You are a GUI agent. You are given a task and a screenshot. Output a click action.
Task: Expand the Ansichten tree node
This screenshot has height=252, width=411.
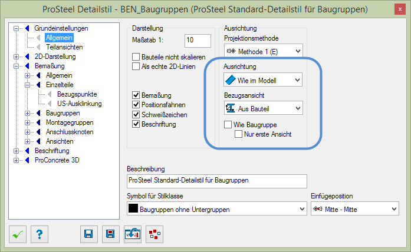(27, 141)
